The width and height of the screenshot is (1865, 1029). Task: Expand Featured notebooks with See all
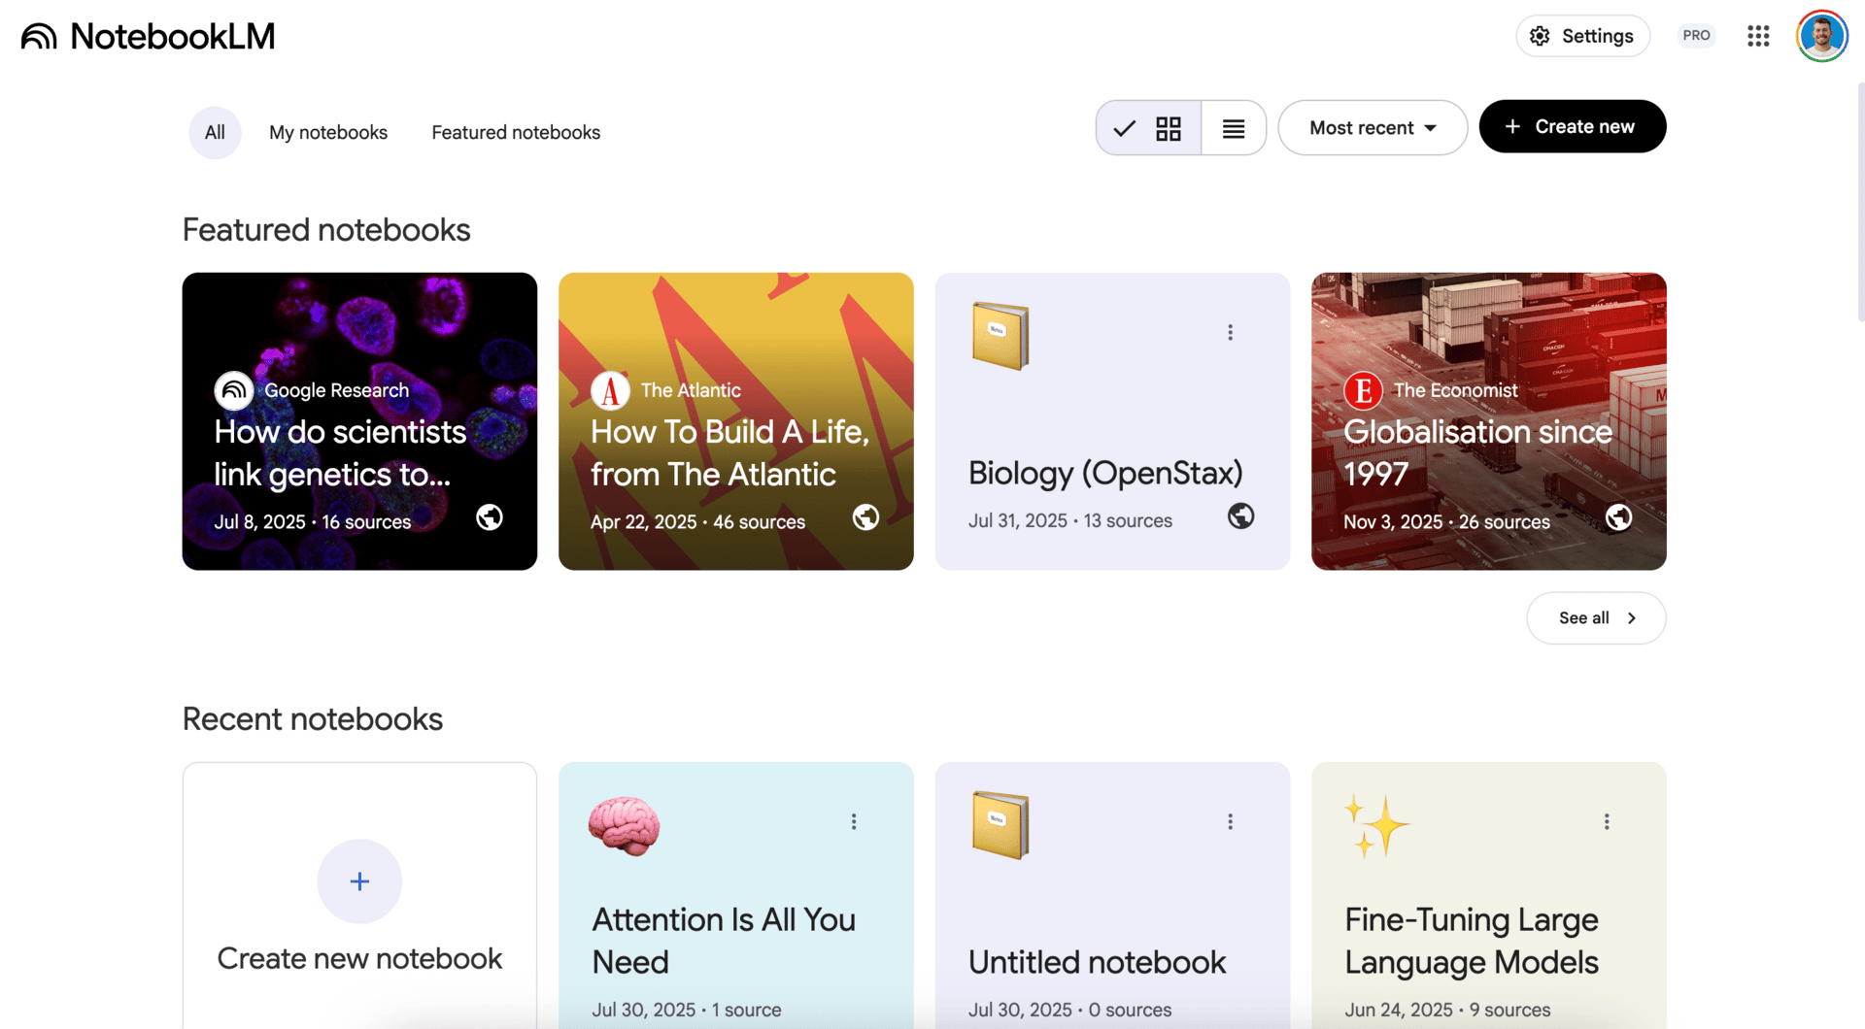pyautogui.click(x=1596, y=618)
